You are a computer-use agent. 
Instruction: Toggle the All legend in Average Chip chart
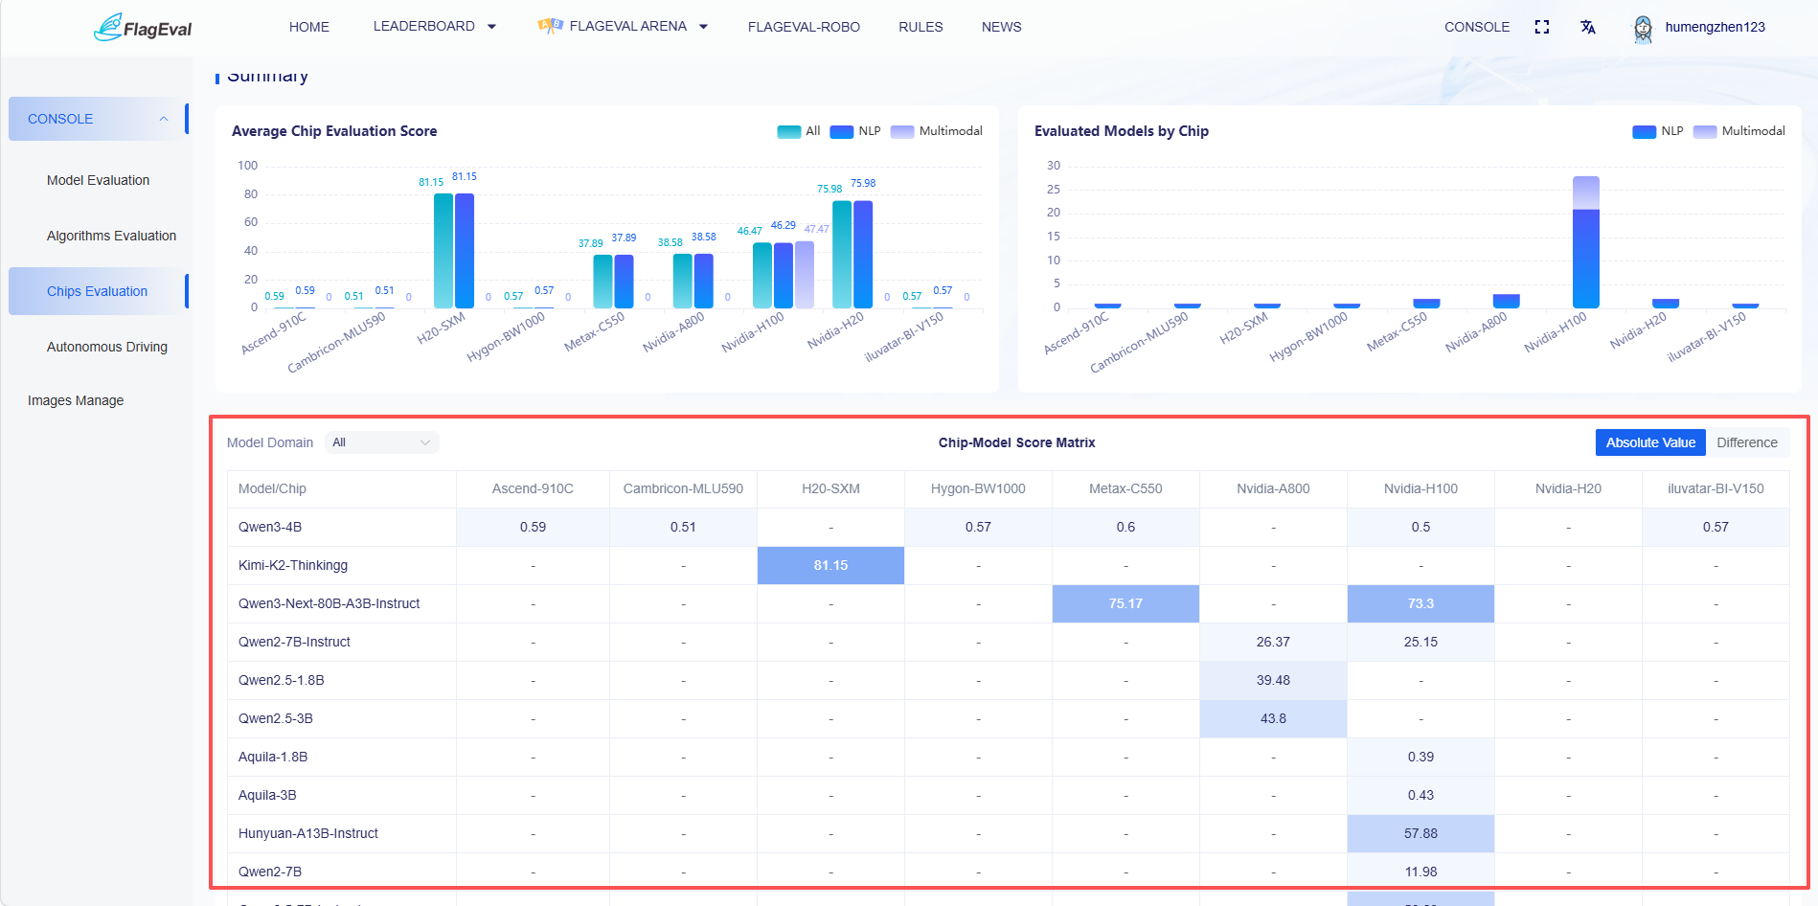pyautogui.click(x=799, y=131)
